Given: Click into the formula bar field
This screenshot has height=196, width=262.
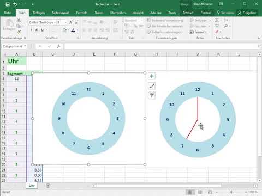Looking at the screenshot, I should click(x=160, y=46).
